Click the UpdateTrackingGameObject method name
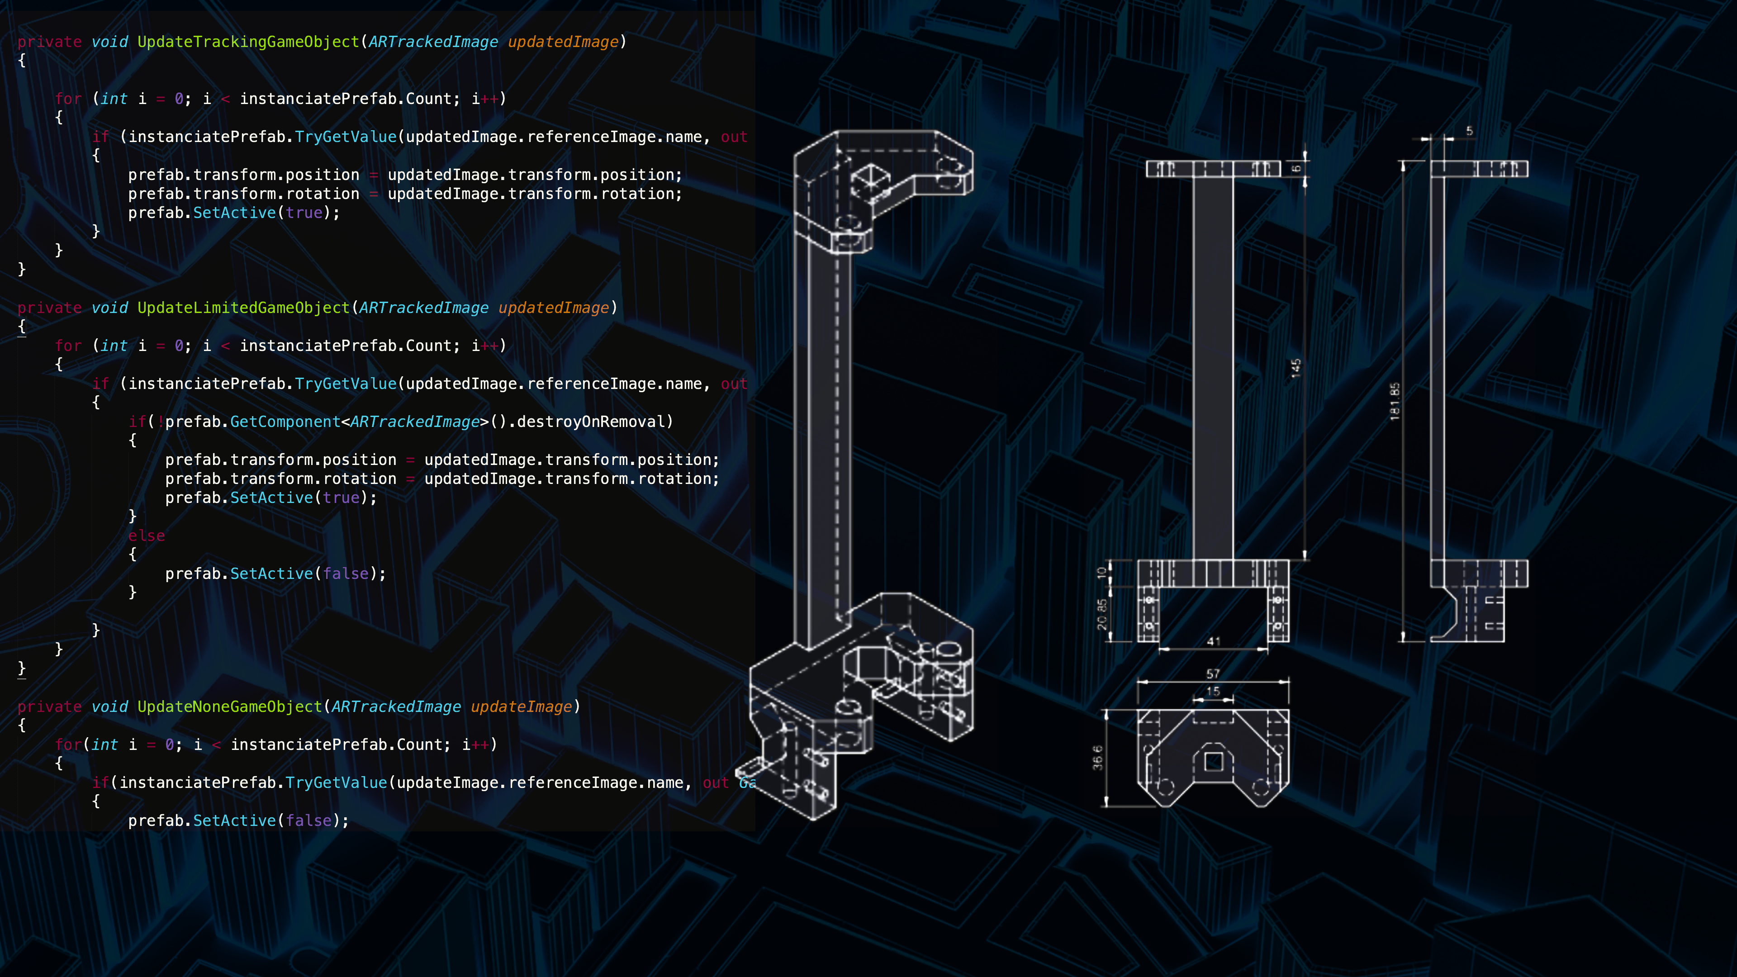 [248, 42]
